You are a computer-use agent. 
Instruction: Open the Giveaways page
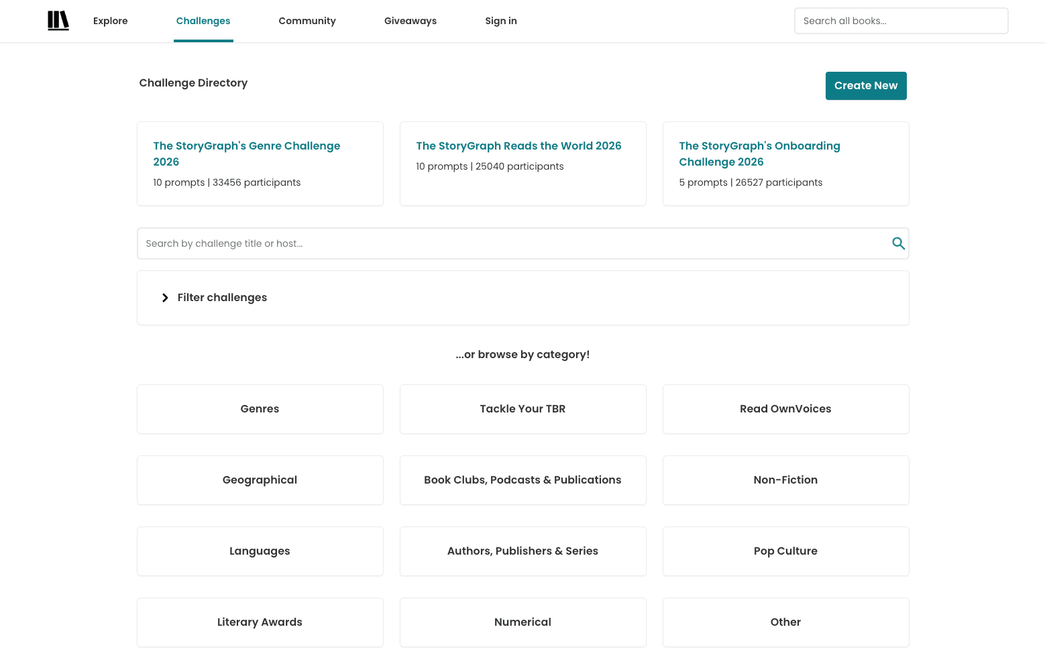410,21
